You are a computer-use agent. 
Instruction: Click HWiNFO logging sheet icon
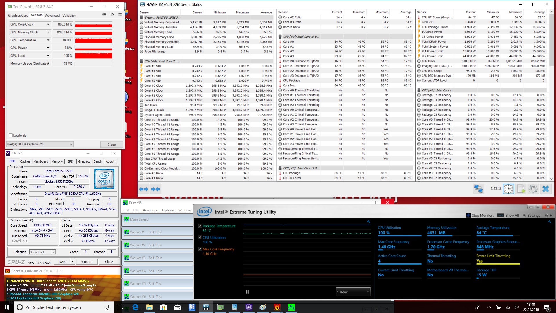click(521, 189)
